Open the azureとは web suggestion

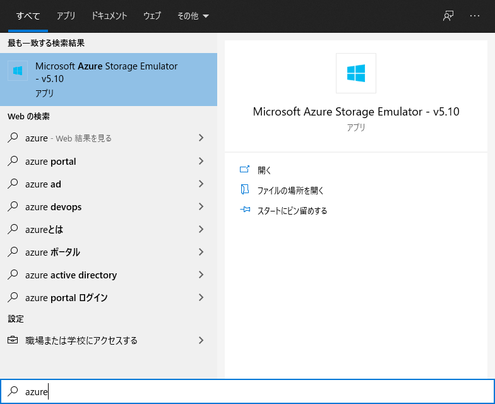[x=44, y=230]
